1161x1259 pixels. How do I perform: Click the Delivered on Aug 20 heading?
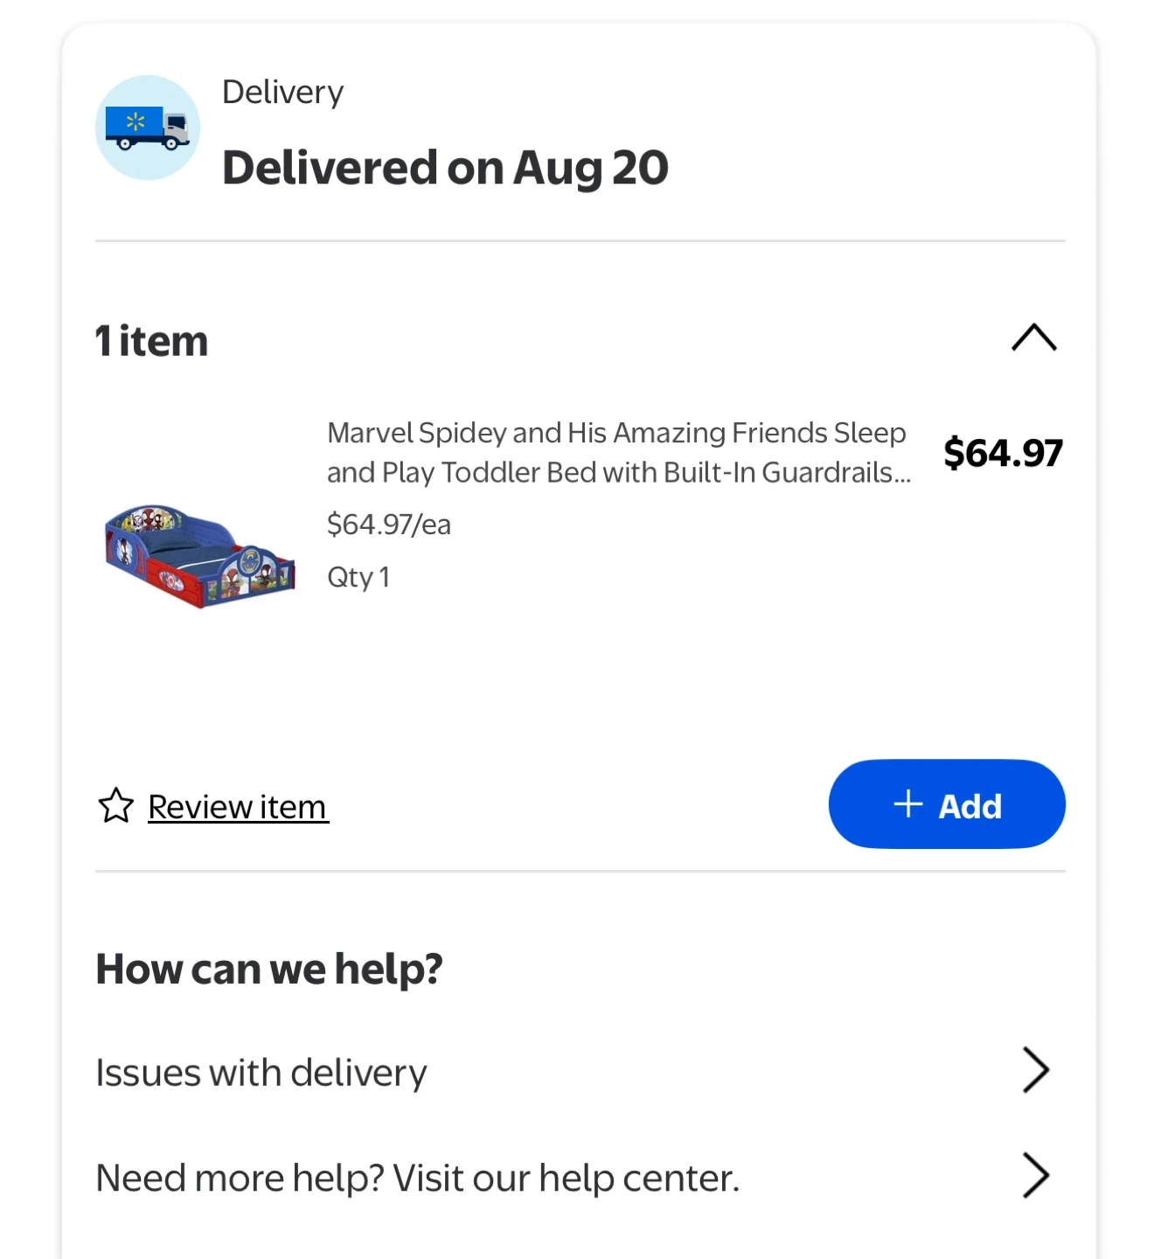click(x=445, y=167)
